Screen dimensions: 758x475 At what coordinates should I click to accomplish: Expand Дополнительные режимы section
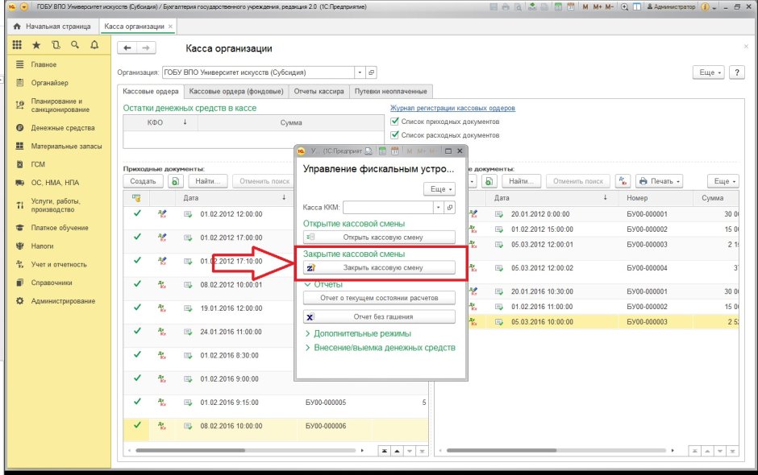coord(358,333)
